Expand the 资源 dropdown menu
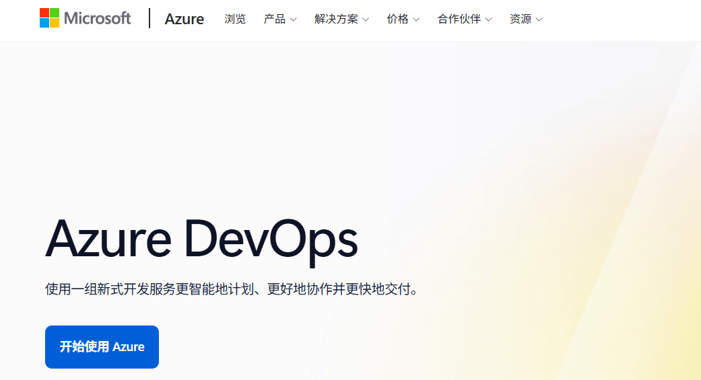The image size is (701, 380). (526, 20)
